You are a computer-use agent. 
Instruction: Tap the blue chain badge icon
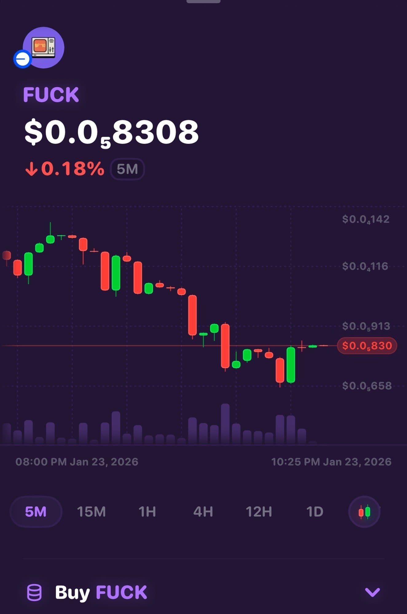(22, 59)
